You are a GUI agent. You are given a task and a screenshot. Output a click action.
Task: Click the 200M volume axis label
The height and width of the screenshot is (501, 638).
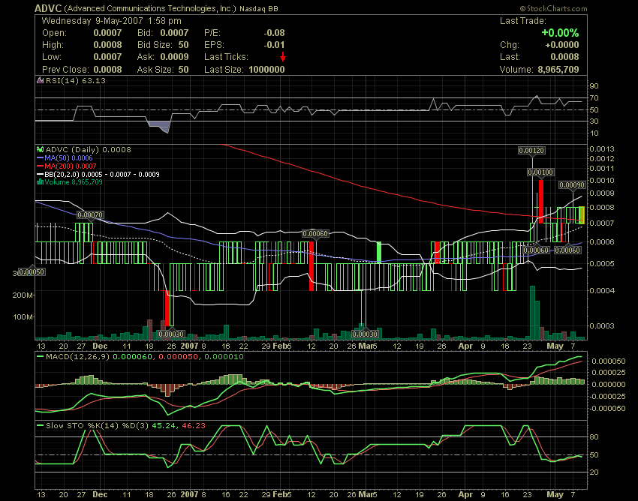23,295
